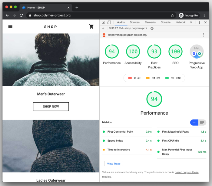Click the report URL https://shop.polymer-project.org/

[128, 35]
